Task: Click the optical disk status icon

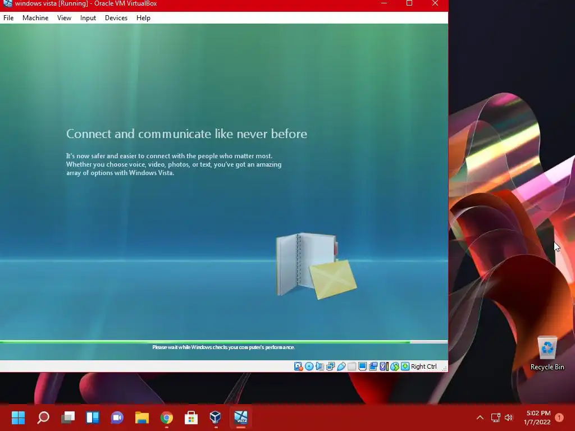Action: tap(309, 366)
